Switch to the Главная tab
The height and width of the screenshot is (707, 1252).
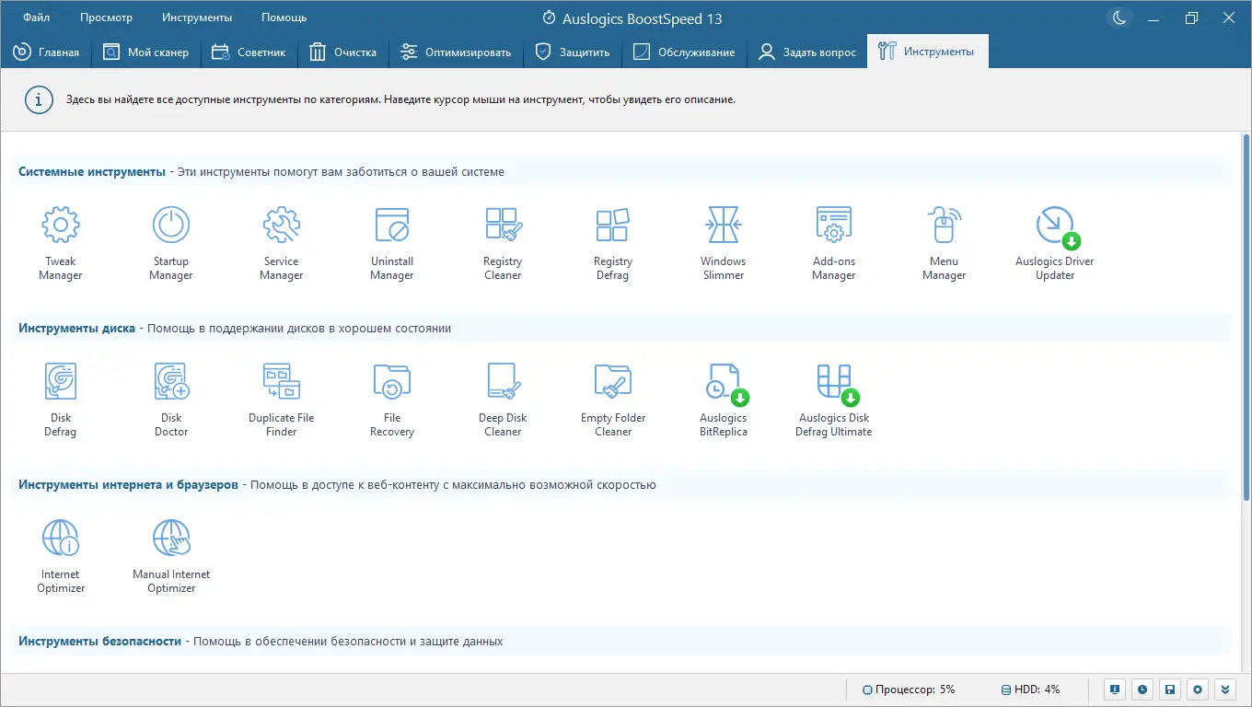46,52
